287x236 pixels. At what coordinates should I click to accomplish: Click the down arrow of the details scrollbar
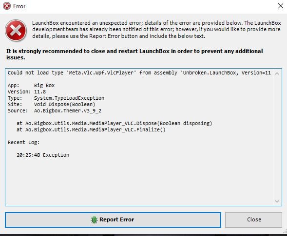(x=277, y=201)
